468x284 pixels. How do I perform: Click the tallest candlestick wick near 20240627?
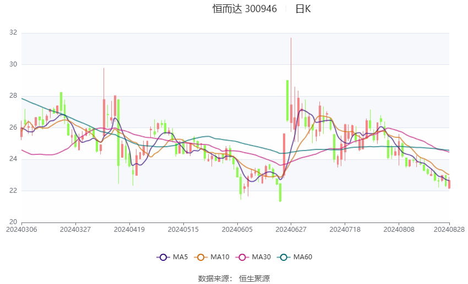(291, 85)
